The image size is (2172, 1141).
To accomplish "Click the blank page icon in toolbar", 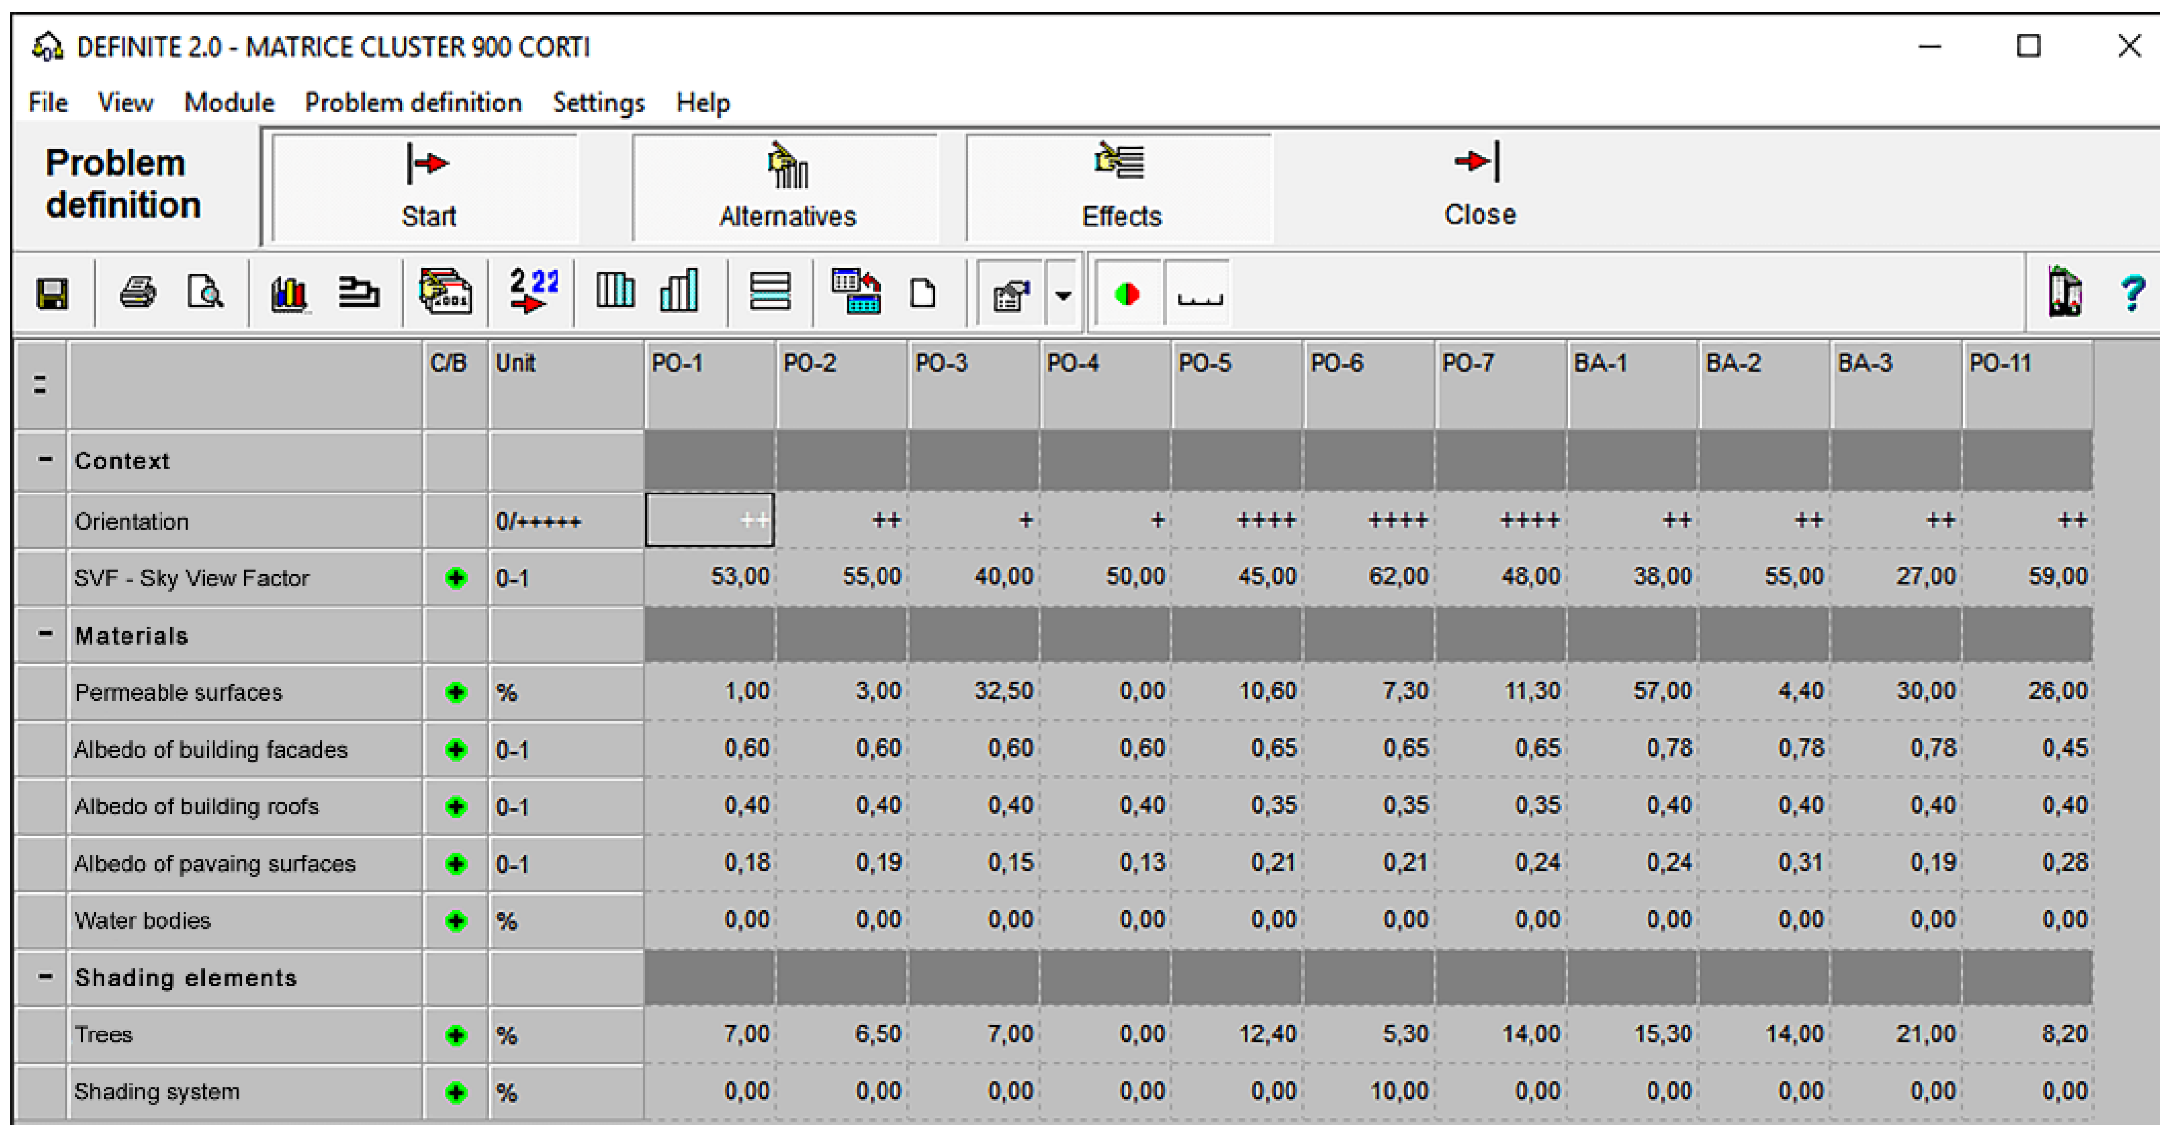I will click(x=924, y=294).
